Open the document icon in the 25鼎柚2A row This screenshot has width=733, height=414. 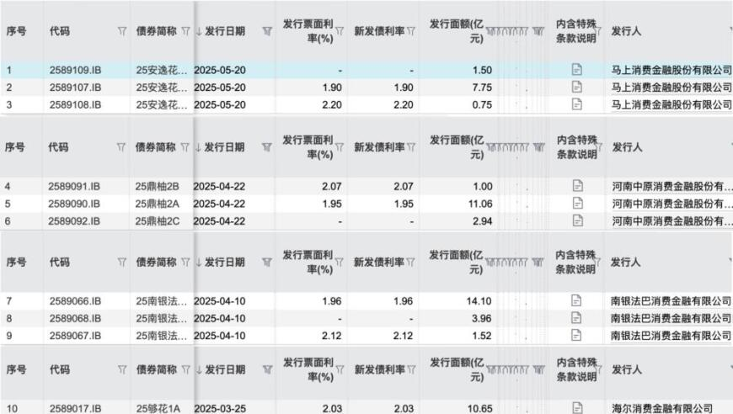pyautogui.click(x=577, y=203)
